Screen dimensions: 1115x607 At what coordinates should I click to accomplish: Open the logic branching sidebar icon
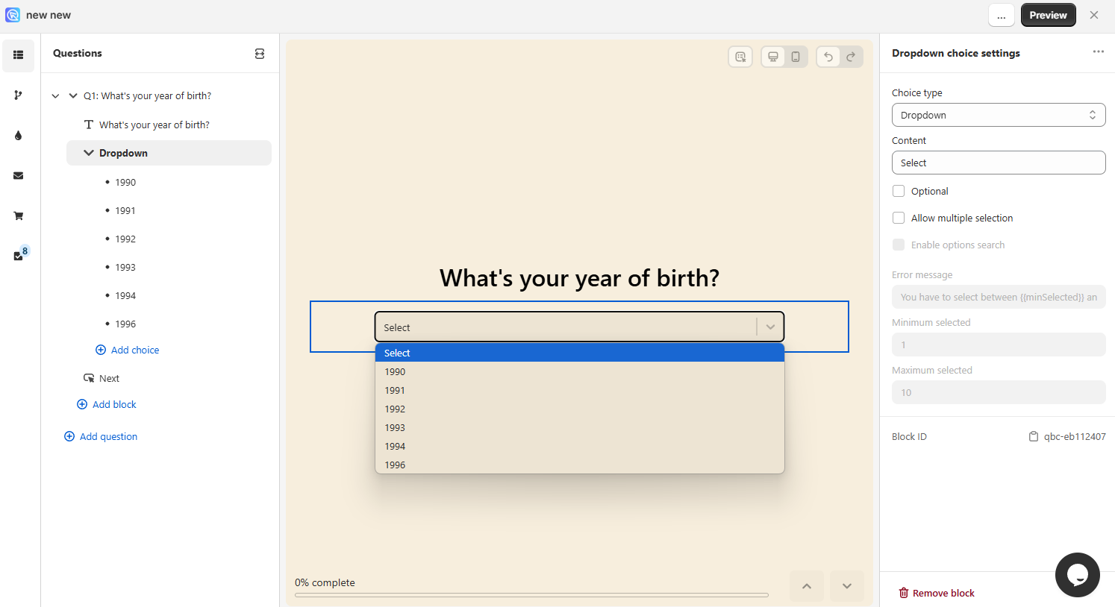pos(19,95)
